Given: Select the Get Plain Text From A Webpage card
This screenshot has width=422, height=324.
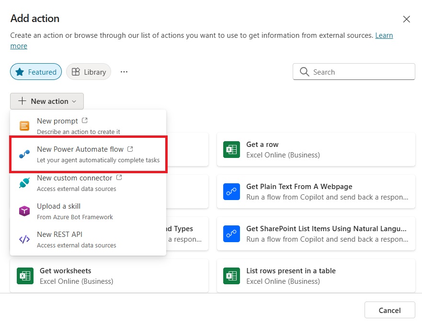Looking at the screenshot, I should coord(316,192).
